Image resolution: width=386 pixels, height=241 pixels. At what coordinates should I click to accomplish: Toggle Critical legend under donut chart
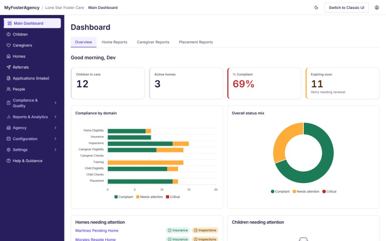click(329, 192)
